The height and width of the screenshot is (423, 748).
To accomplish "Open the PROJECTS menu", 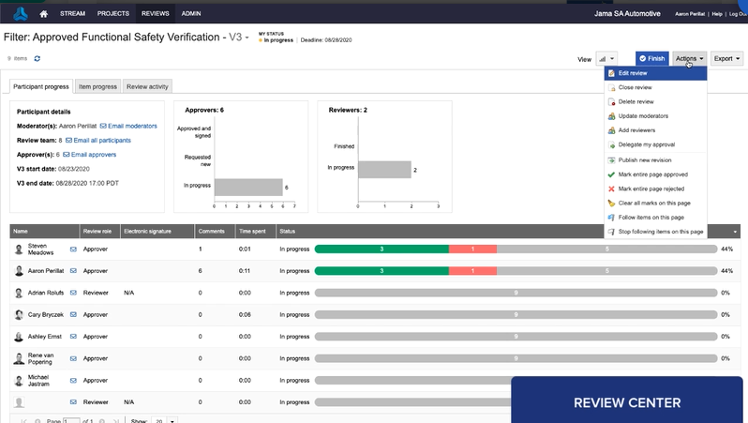I will coord(113,13).
